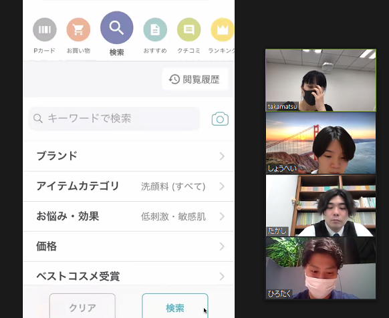This screenshot has height=318, width=389.
Task: Open the クチコミ speech bubble icon
Action: 188,29
